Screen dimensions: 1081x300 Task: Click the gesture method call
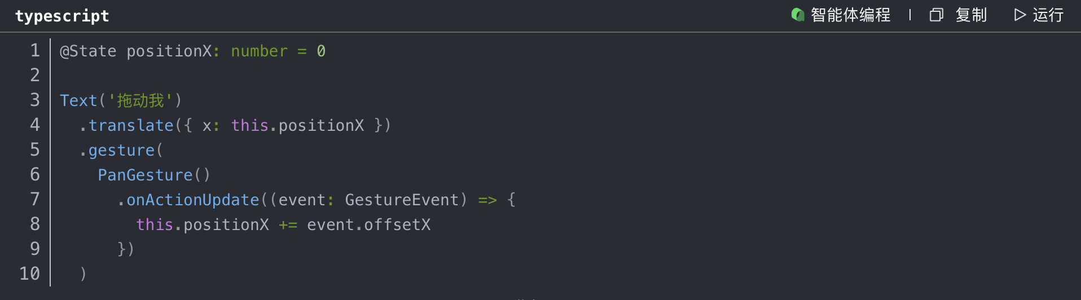click(x=121, y=151)
